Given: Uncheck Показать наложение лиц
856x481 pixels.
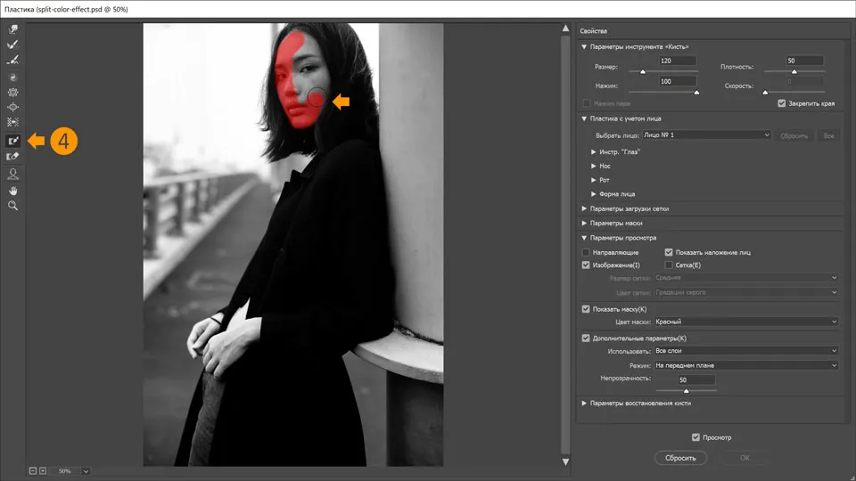Looking at the screenshot, I should click(668, 252).
